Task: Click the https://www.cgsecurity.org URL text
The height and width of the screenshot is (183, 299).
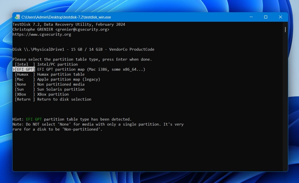Action: click(x=42, y=34)
